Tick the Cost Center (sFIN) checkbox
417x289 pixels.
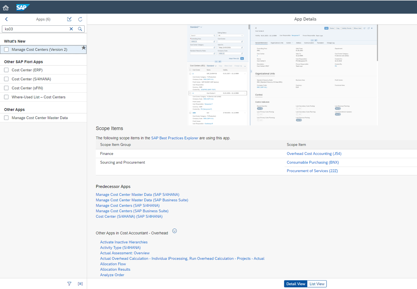coord(6,88)
